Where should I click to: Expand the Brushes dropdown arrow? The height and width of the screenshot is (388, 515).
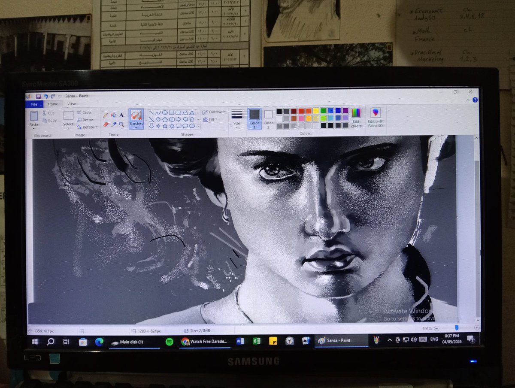coord(136,128)
